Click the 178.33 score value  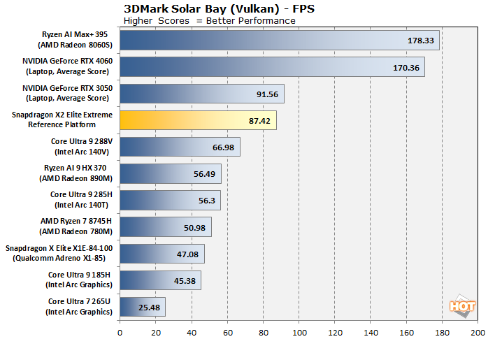coord(419,41)
